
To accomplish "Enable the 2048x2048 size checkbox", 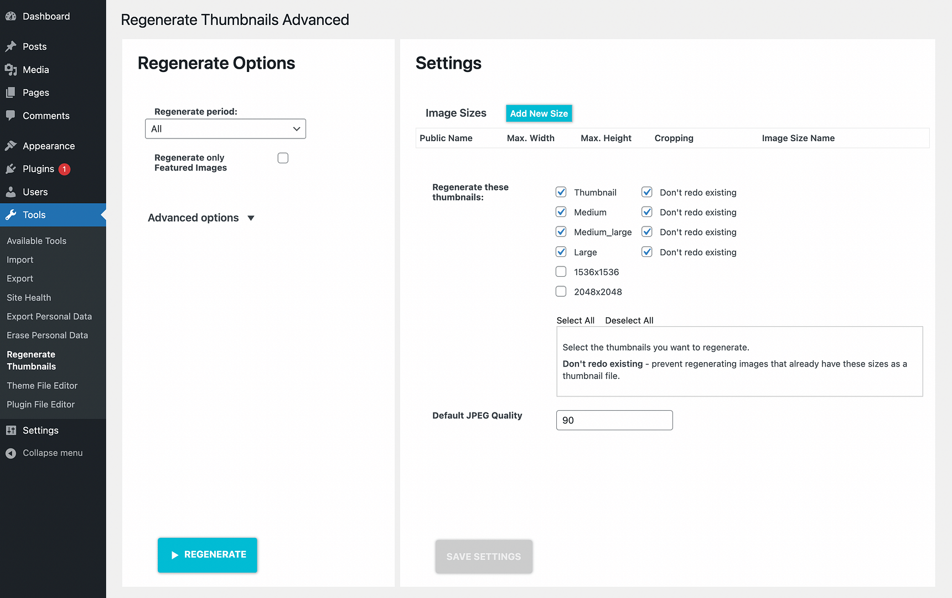I will tap(561, 292).
